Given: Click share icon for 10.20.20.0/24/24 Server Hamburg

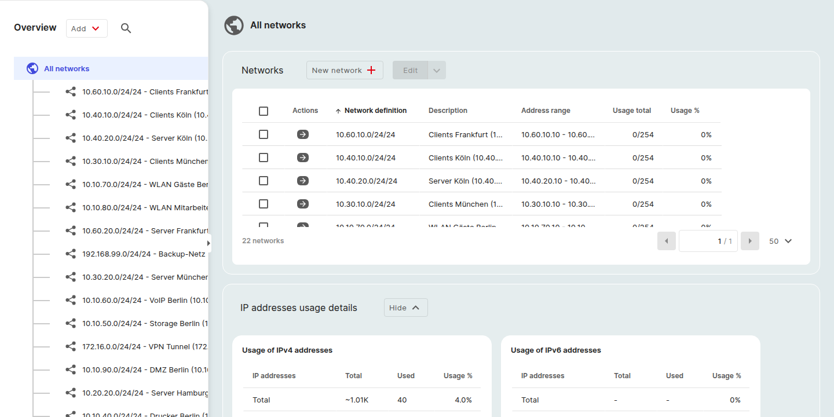Looking at the screenshot, I should (x=71, y=393).
